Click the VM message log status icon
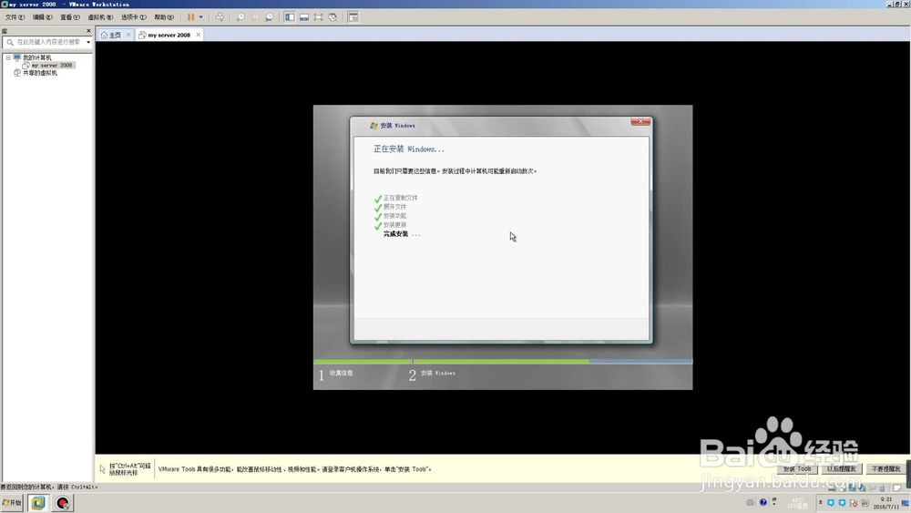This screenshot has height=513, width=911. click(897, 488)
